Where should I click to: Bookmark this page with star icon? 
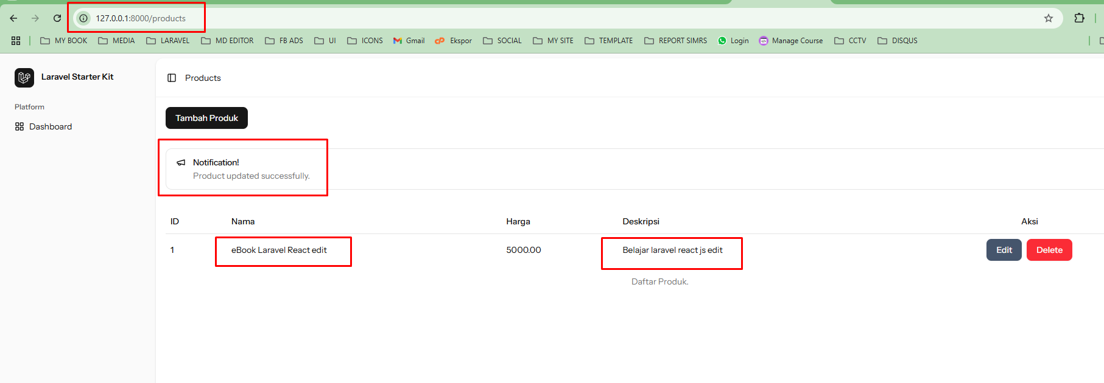pyautogui.click(x=1048, y=18)
